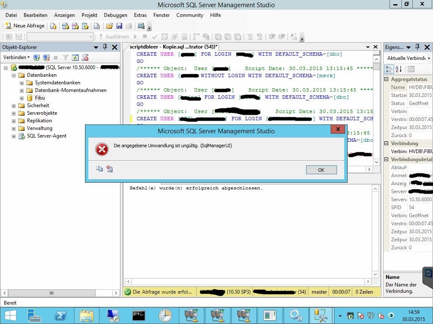Click the show details icon in dialog
433x324 pixels.
coord(110,169)
